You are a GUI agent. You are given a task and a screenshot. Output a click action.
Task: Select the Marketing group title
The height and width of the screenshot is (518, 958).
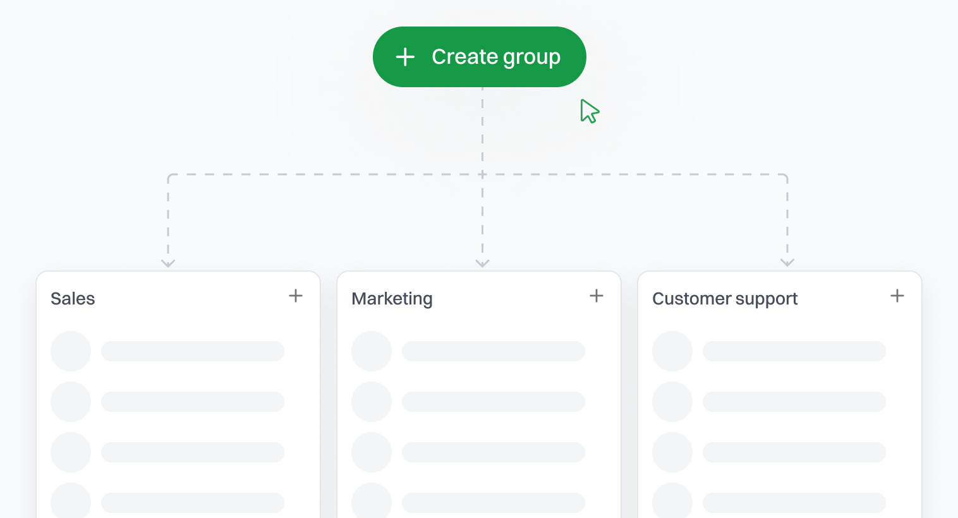(392, 299)
